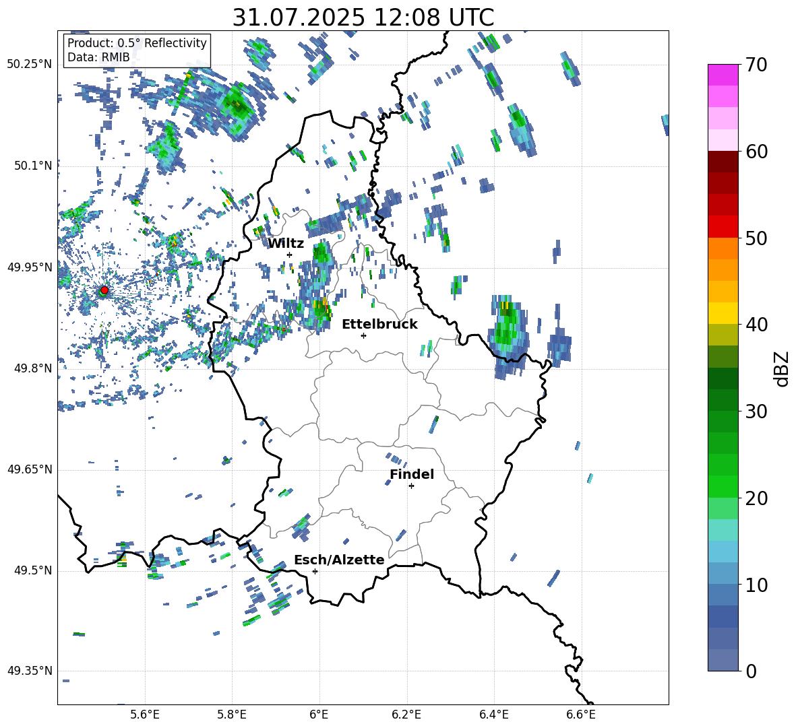Click the 49.35°N latitude label
This screenshot has width=798, height=728.
point(30,671)
